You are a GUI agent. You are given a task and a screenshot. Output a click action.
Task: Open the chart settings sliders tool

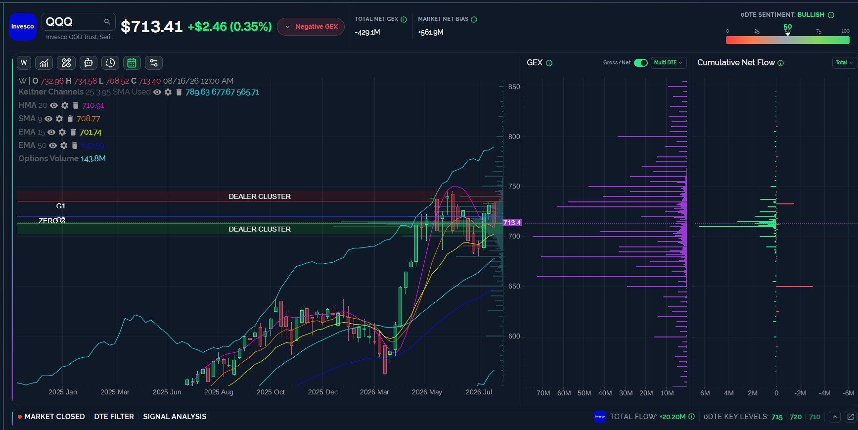click(154, 63)
